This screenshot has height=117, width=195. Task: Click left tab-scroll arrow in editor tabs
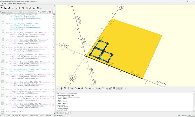coord(53,12)
